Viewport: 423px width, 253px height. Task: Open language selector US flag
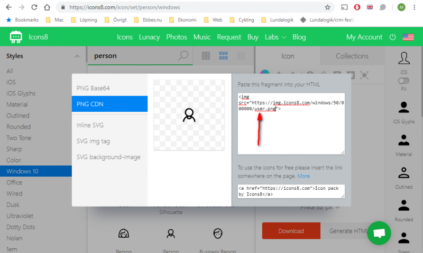(408, 37)
